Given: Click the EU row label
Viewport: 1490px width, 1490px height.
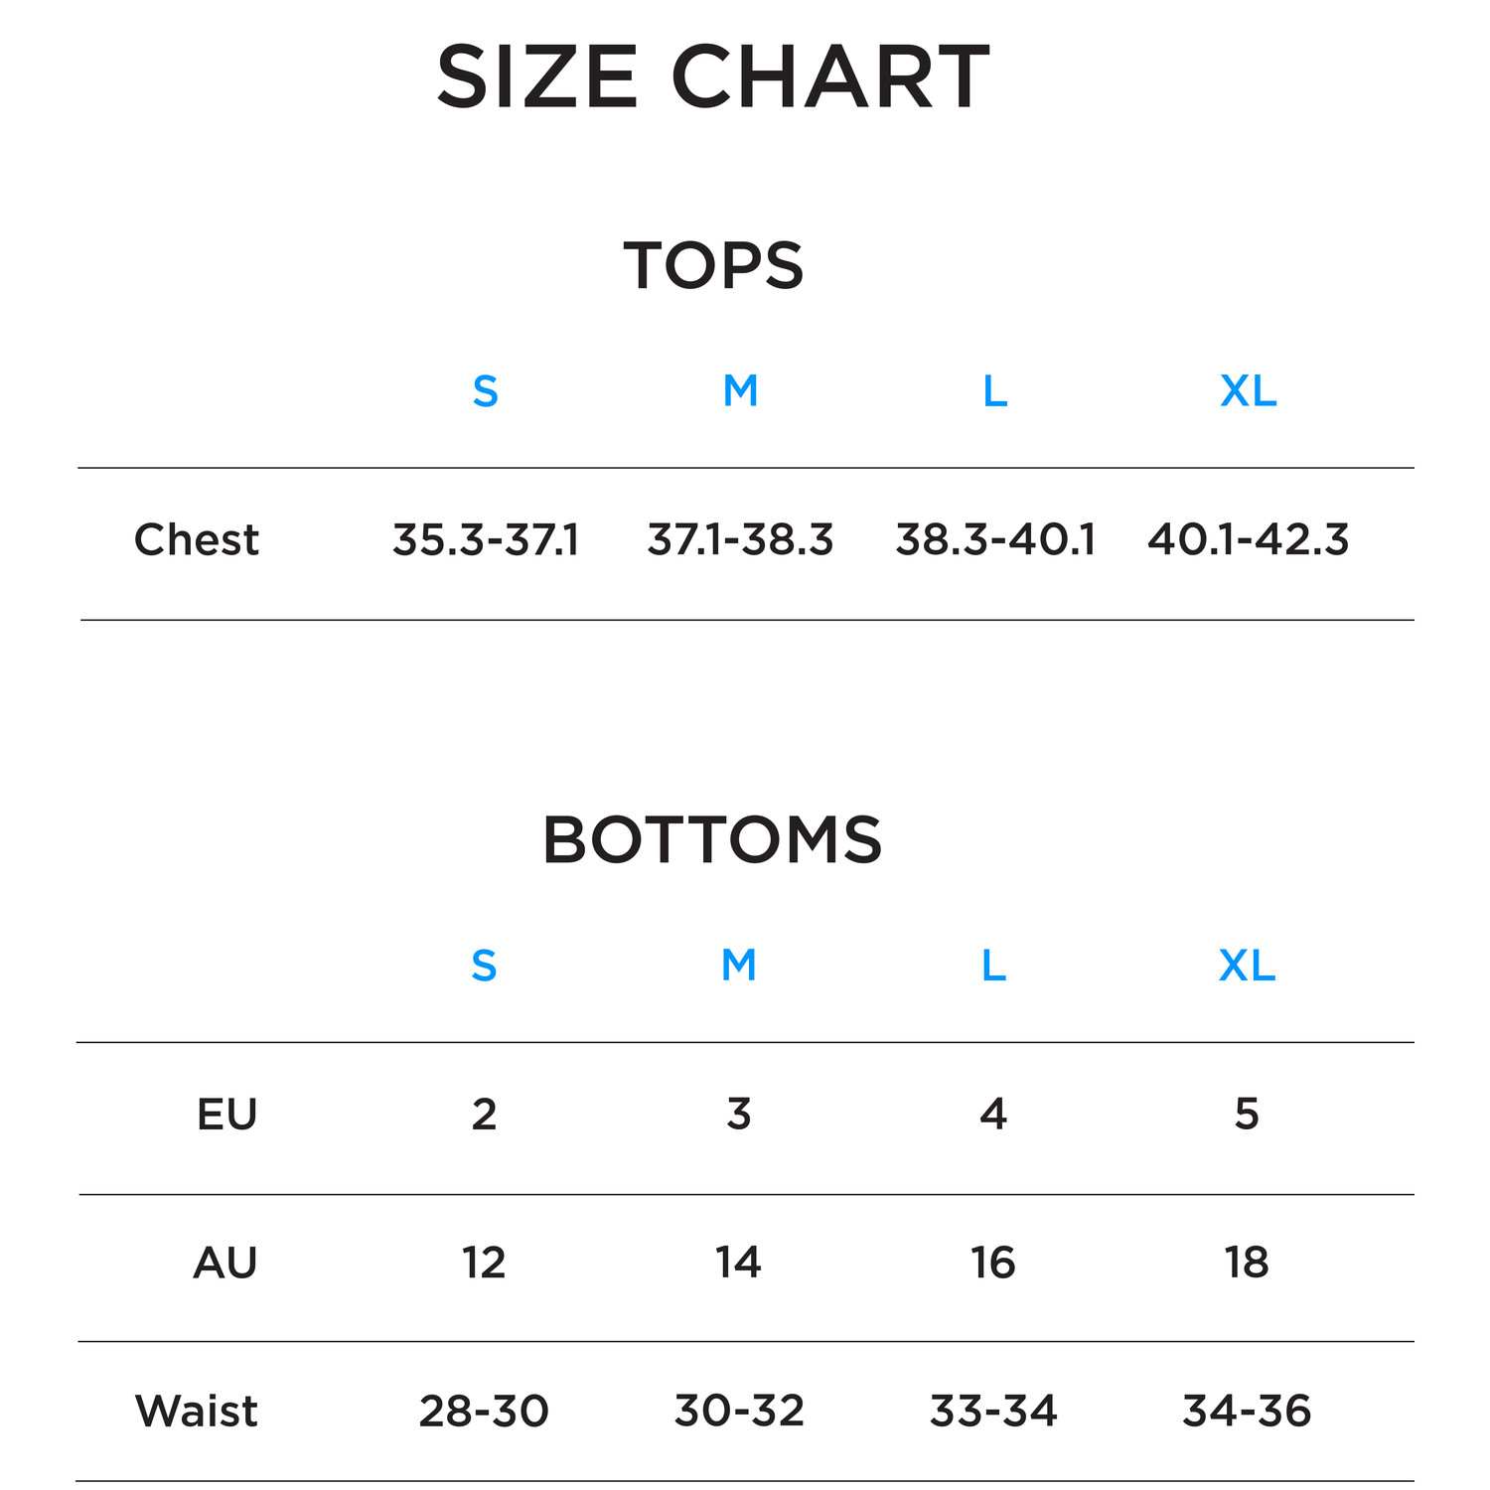Looking at the screenshot, I should tap(226, 1115).
